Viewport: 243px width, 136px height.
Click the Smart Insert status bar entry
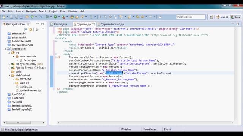tap(150, 130)
